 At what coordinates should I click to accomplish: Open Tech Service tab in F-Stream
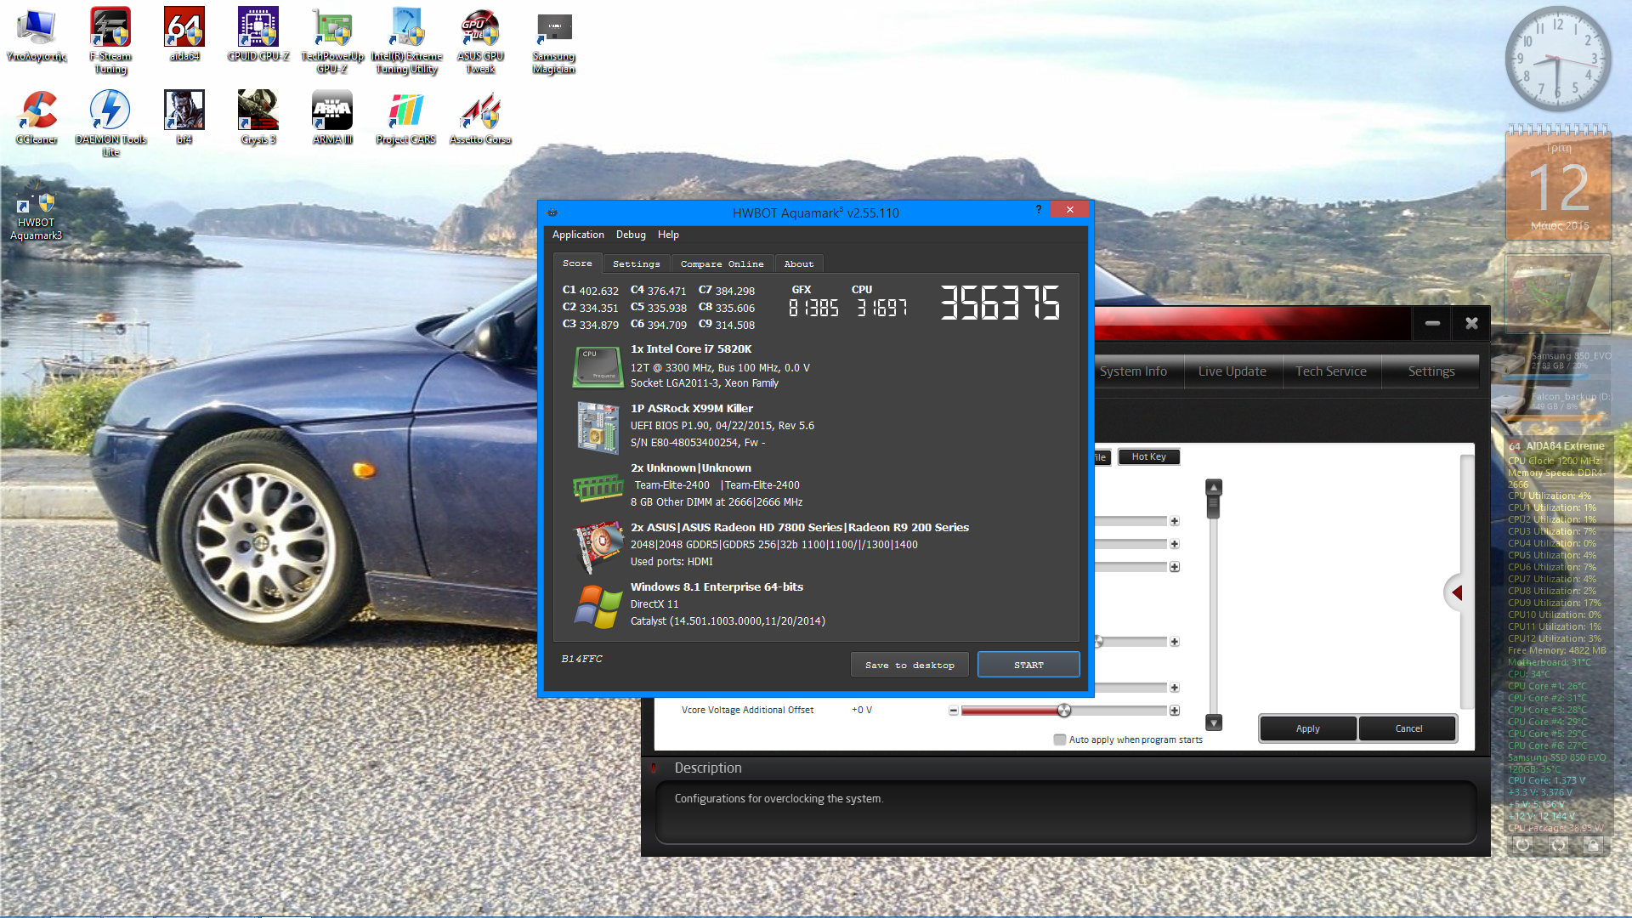1331,371
